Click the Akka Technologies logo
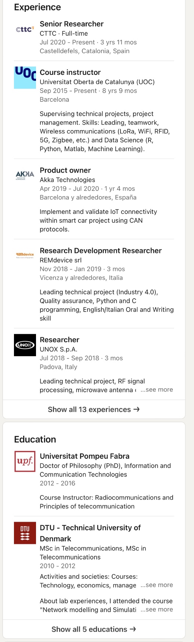This screenshot has height=642, width=194. 25,175
